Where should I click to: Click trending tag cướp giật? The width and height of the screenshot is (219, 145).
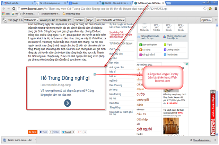[x=143, y=100]
